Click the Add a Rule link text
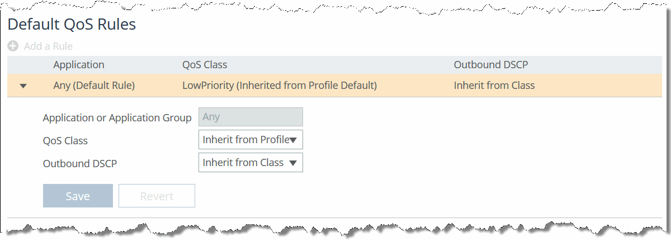 [x=48, y=46]
